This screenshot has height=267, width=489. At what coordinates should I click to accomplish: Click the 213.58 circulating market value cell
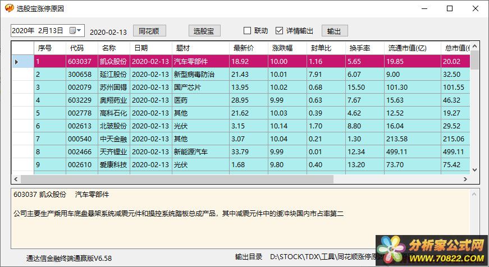[x=412, y=139]
